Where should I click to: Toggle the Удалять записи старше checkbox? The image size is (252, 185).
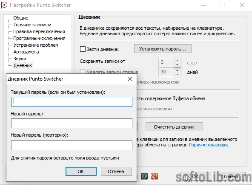(83, 72)
